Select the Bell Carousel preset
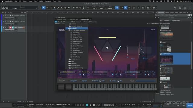 click(x=76, y=35)
